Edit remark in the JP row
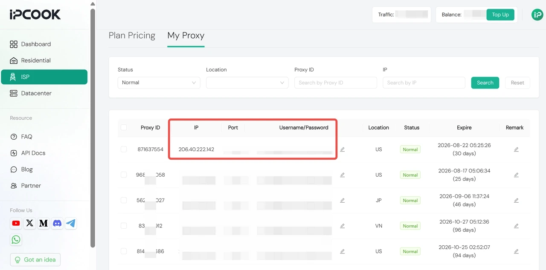 coord(516,201)
